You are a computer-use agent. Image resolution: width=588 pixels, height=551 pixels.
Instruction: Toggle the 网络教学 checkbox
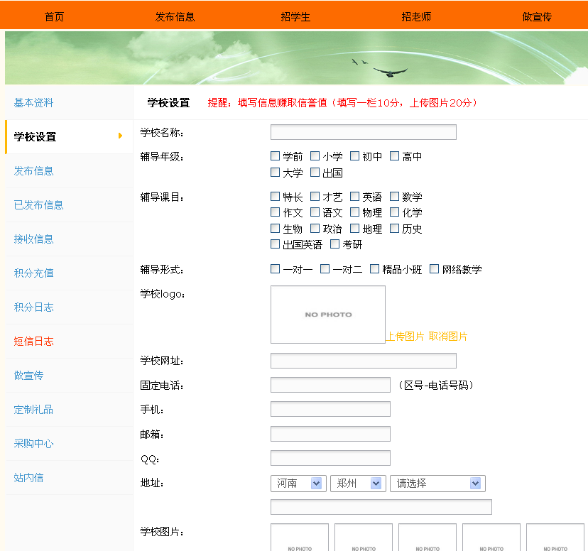point(435,269)
